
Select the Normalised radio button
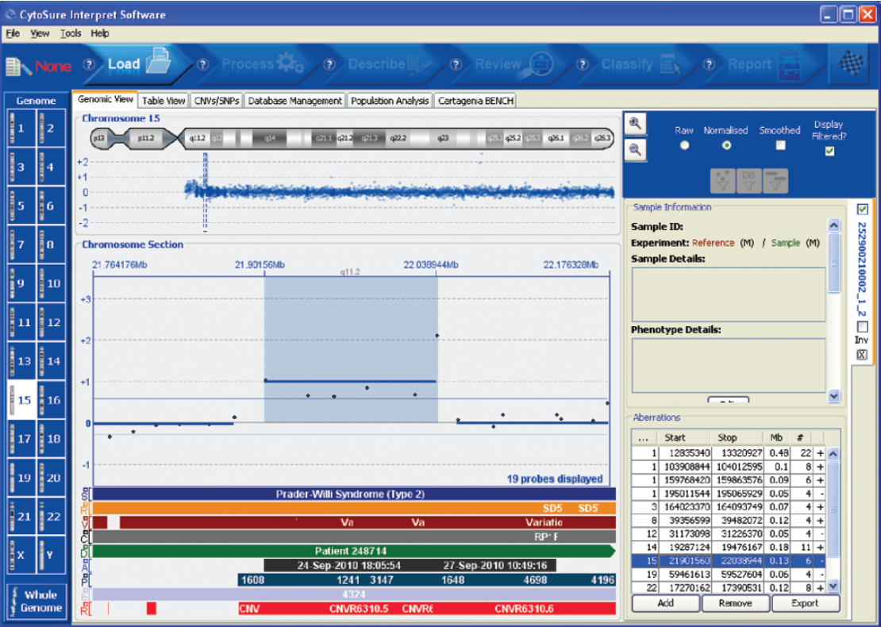(726, 145)
